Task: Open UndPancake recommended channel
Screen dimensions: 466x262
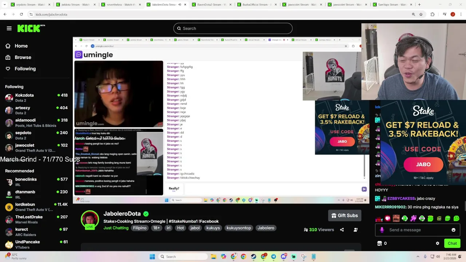Action: pos(36,244)
